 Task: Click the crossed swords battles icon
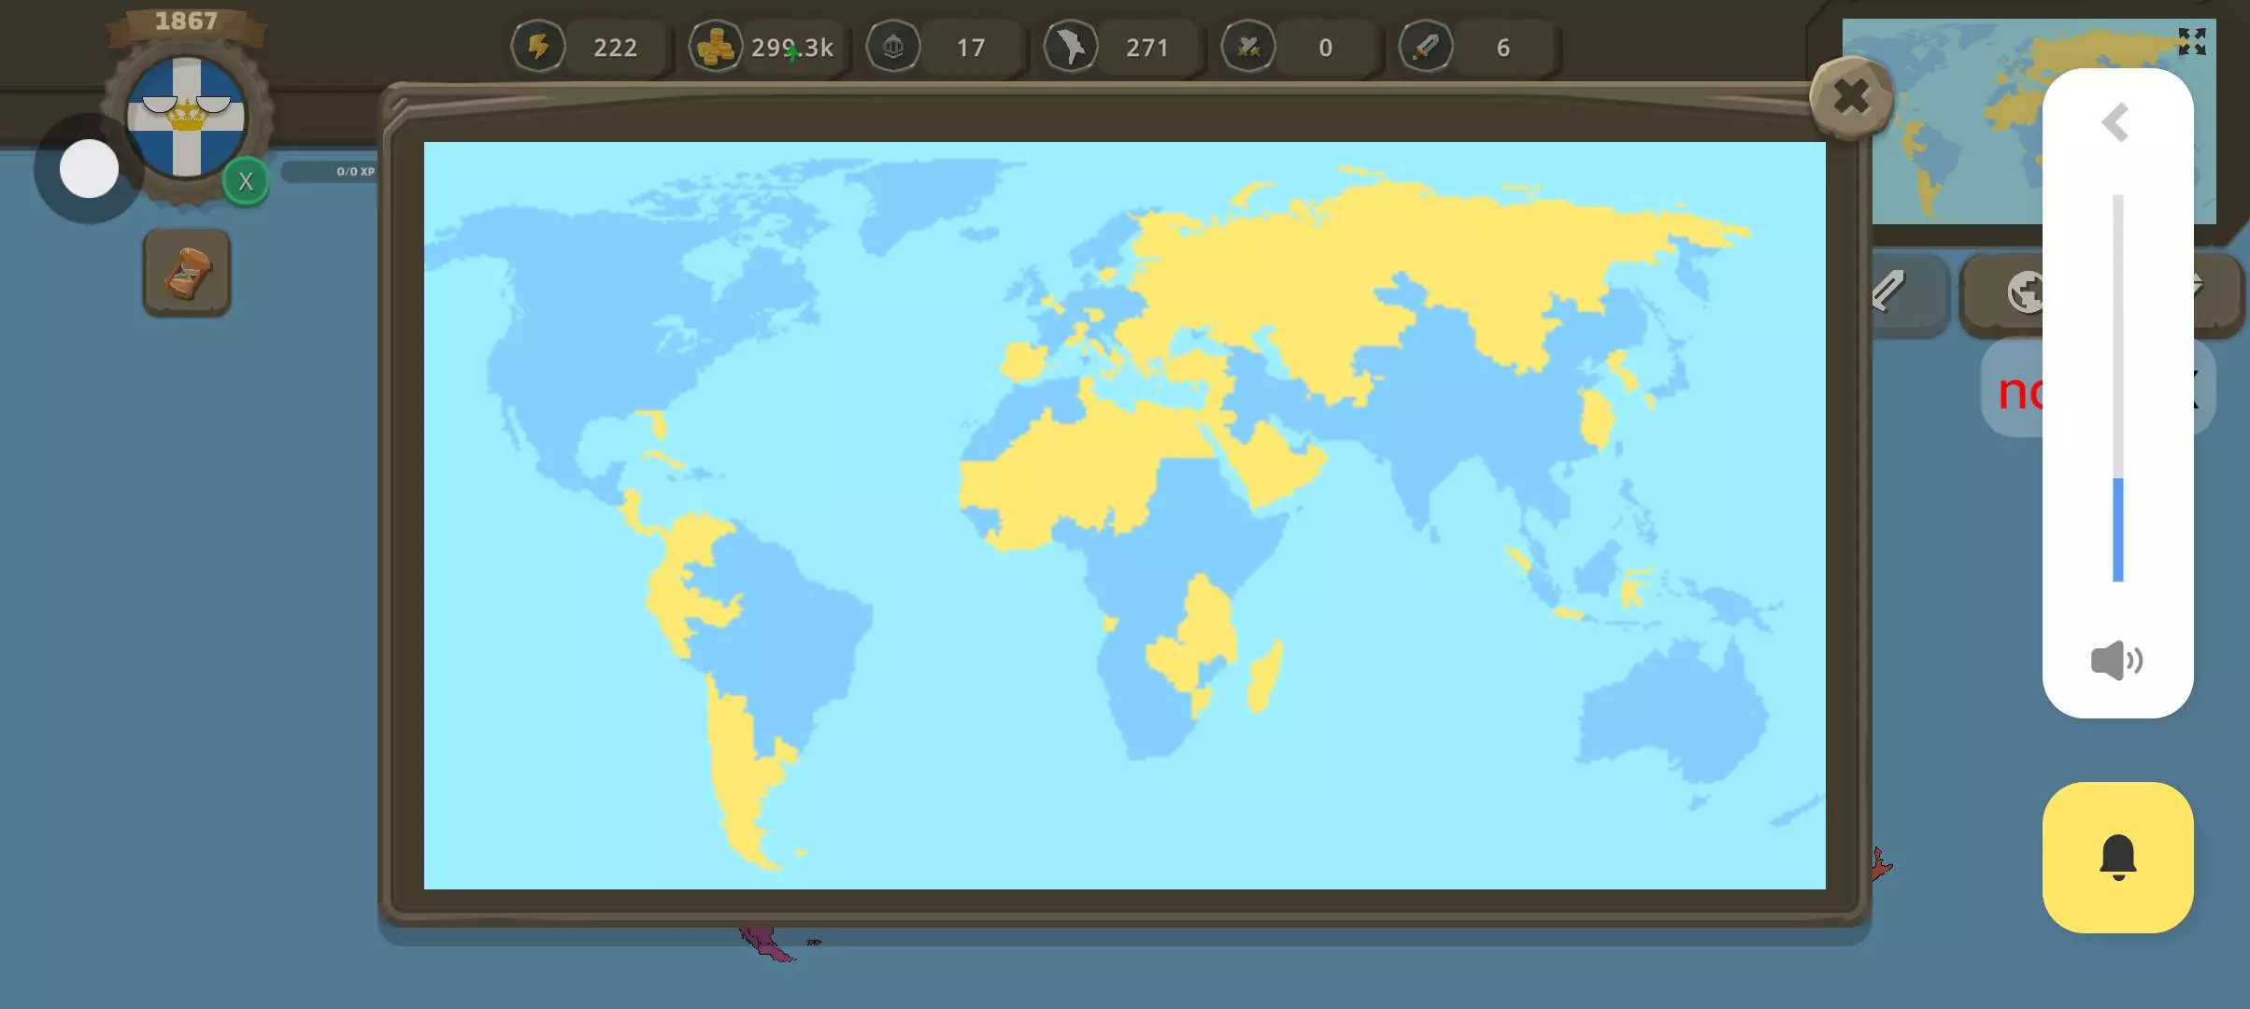point(1248,47)
